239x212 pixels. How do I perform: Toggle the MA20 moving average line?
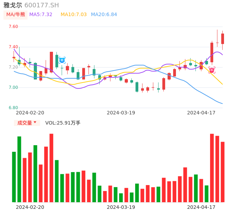pyautogui.click(x=104, y=14)
